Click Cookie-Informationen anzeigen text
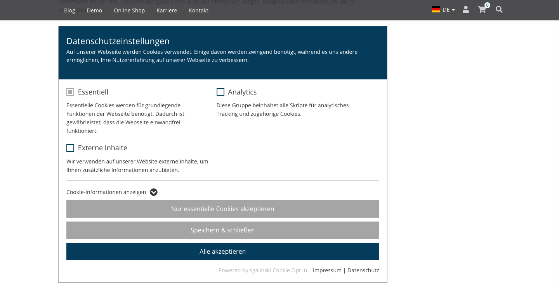559x287 pixels. click(x=106, y=192)
